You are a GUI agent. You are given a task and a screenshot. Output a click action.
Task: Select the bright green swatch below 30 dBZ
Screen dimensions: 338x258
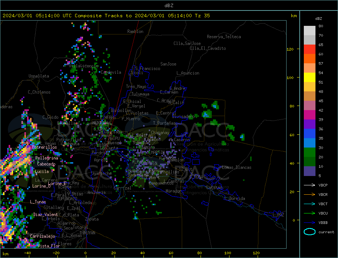(309, 152)
